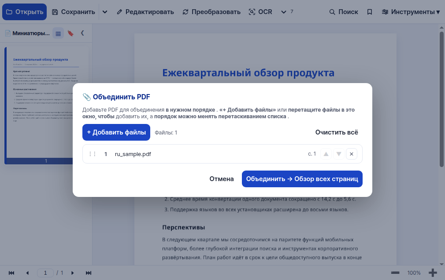
Task: Expand the save options dropdown arrow
Action: click(105, 12)
